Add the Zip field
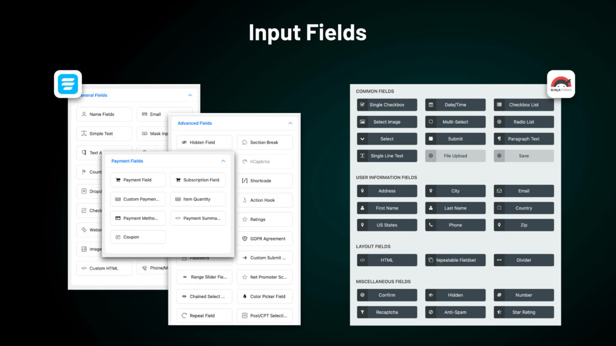This screenshot has height=346, width=616. click(x=524, y=225)
